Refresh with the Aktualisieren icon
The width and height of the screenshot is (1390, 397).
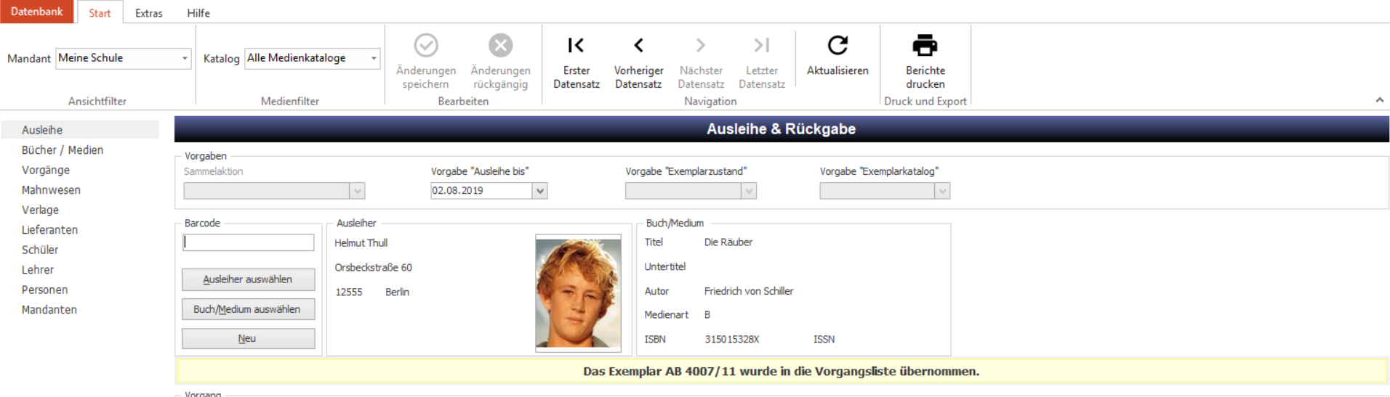[837, 46]
